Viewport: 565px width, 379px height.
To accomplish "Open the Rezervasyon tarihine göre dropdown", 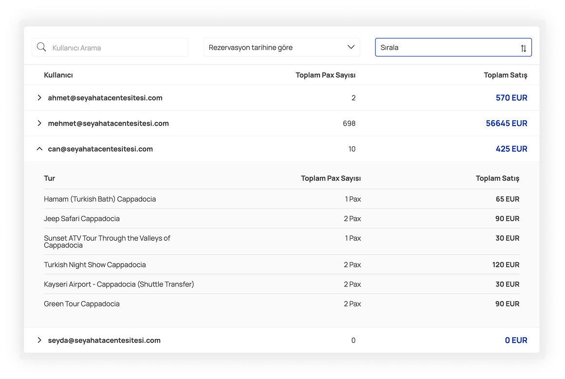I will (281, 47).
